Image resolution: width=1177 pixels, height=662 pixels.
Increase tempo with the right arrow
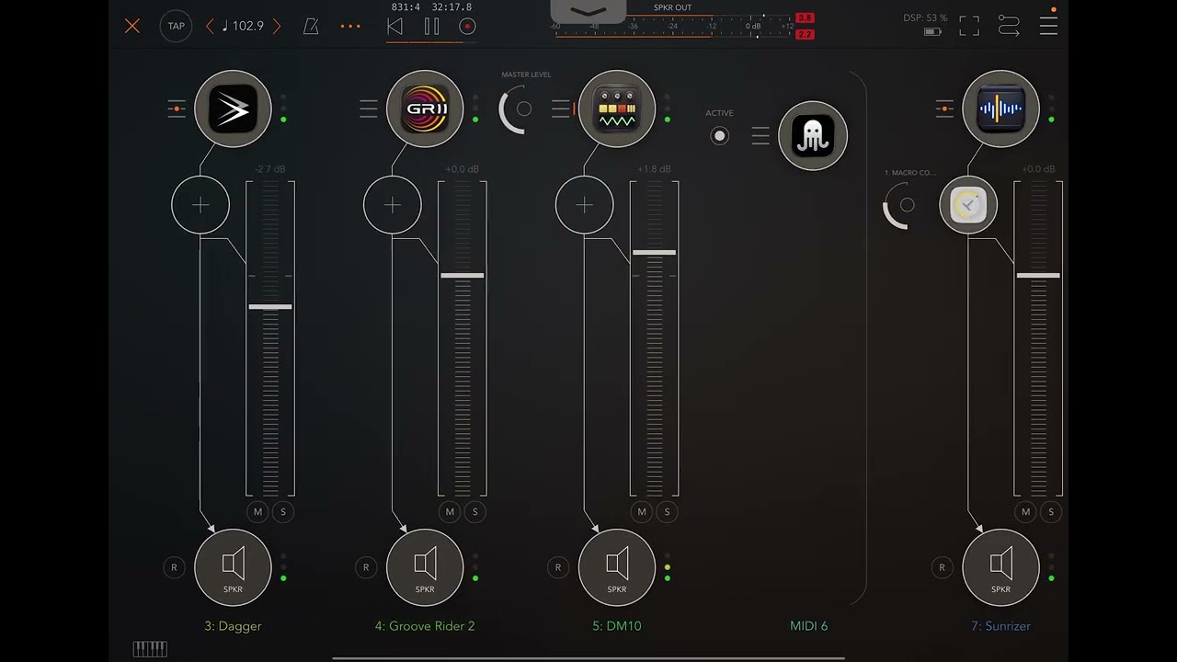pos(277,26)
